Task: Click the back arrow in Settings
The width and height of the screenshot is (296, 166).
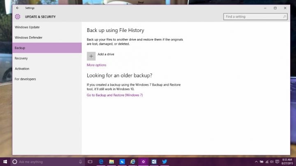Action: pyautogui.click(x=18, y=8)
